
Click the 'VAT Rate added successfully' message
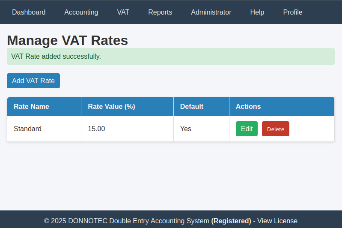pos(171,56)
